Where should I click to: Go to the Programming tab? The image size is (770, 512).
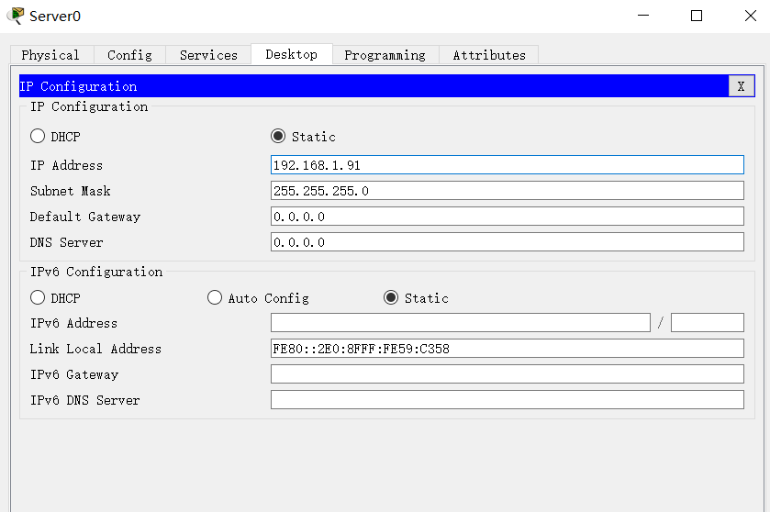coord(385,55)
